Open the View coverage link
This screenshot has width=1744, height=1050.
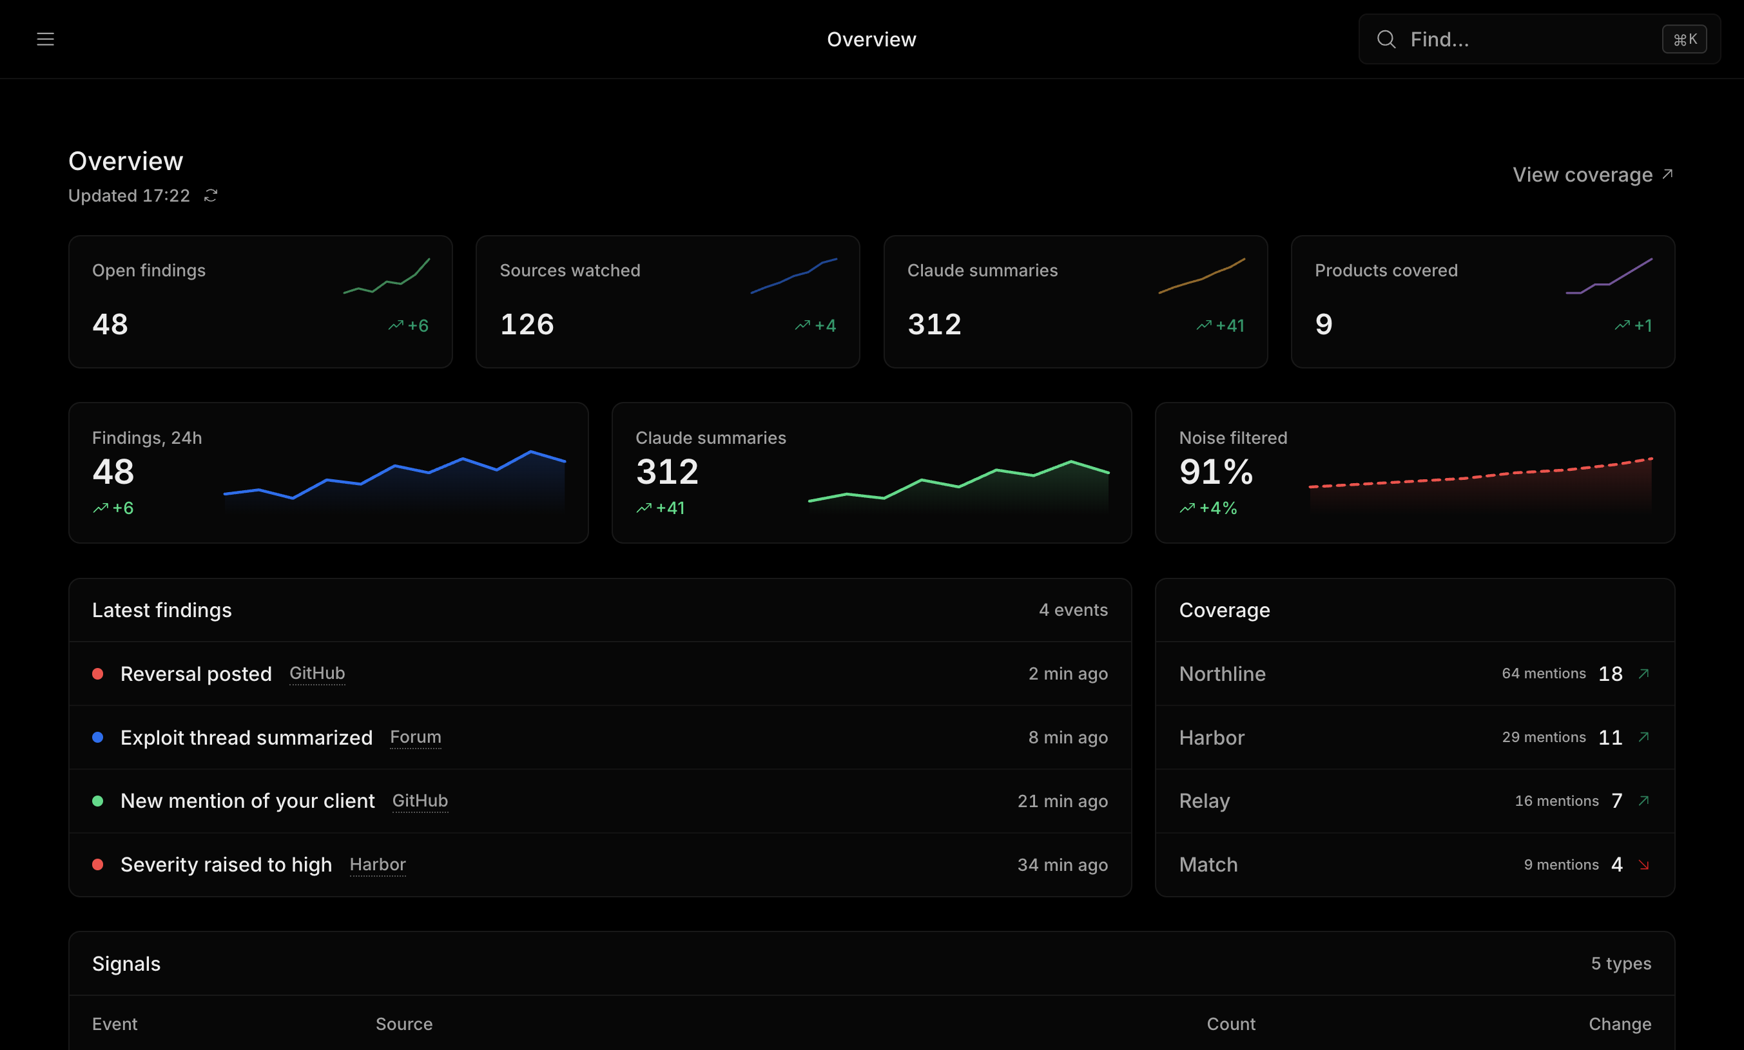(x=1593, y=175)
